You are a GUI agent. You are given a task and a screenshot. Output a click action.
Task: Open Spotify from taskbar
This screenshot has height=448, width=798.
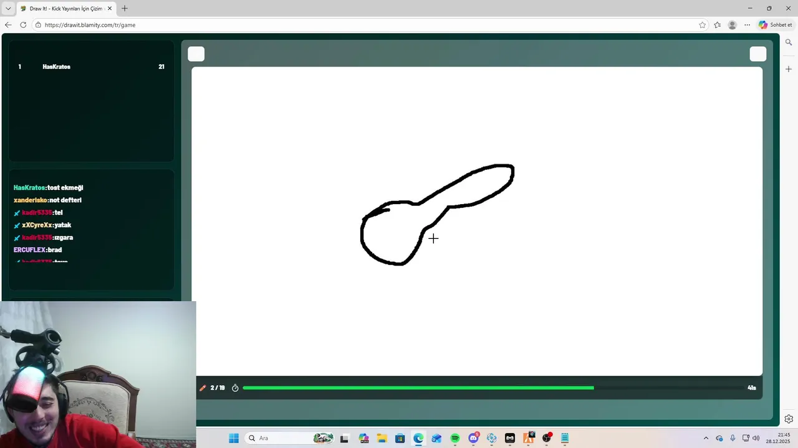coord(455,438)
